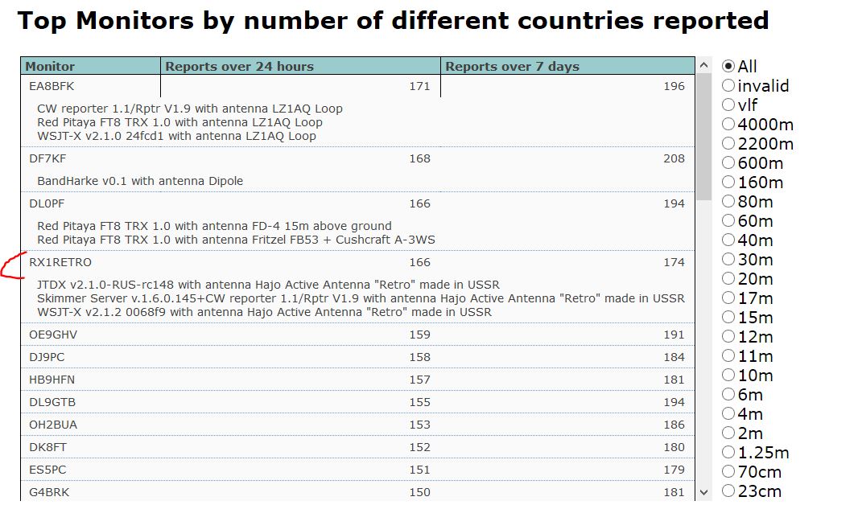Choose the "invalid" radio option
858x505 pixels.
(728, 86)
